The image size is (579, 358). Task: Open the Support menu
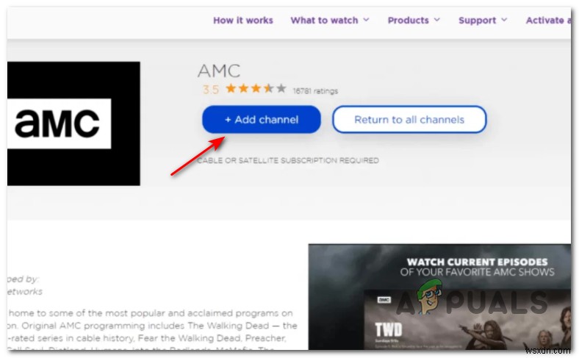pos(477,21)
